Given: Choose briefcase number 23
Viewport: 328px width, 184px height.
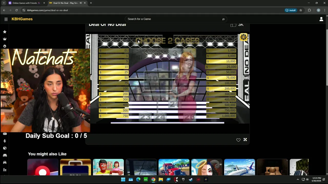Looking at the screenshot, I should [x=145, y=117].
